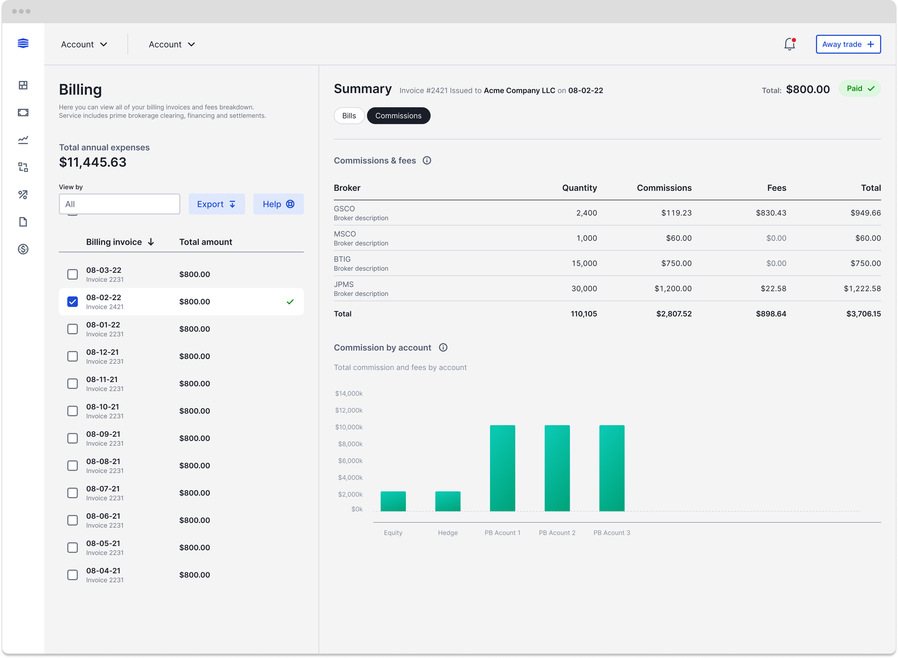Select the percentage rates icon in sidebar
The width and height of the screenshot is (898, 658).
(x=23, y=195)
